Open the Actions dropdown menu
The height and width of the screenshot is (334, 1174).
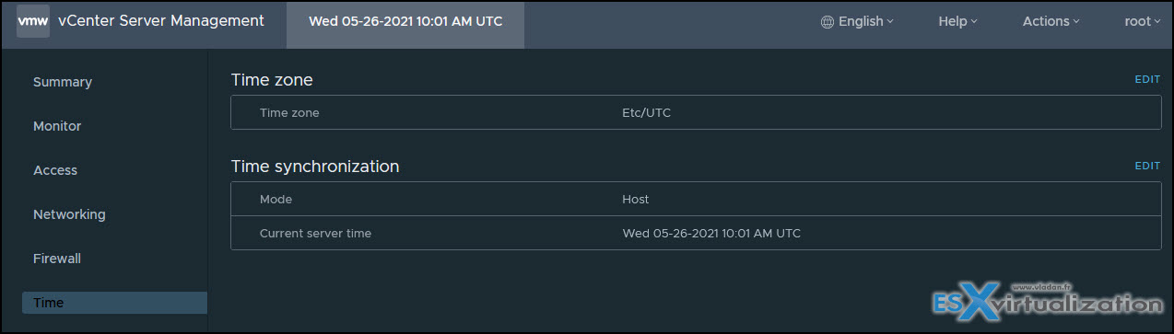pos(1051,21)
